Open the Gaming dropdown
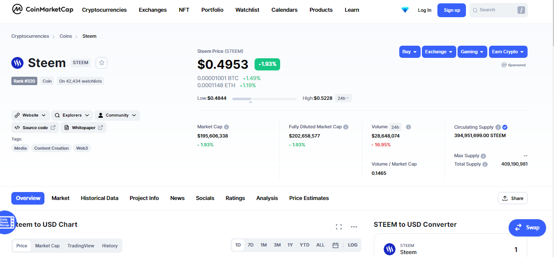Viewport: 554px width, 257px height. tap(472, 52)
